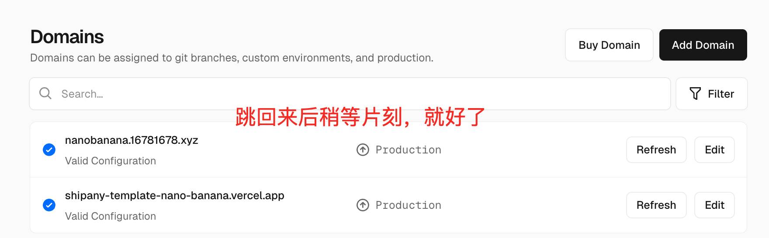Click the blue checkmark beside nanobanana.16781678.xyz
The image size is (769, 238).
(49, 150)
